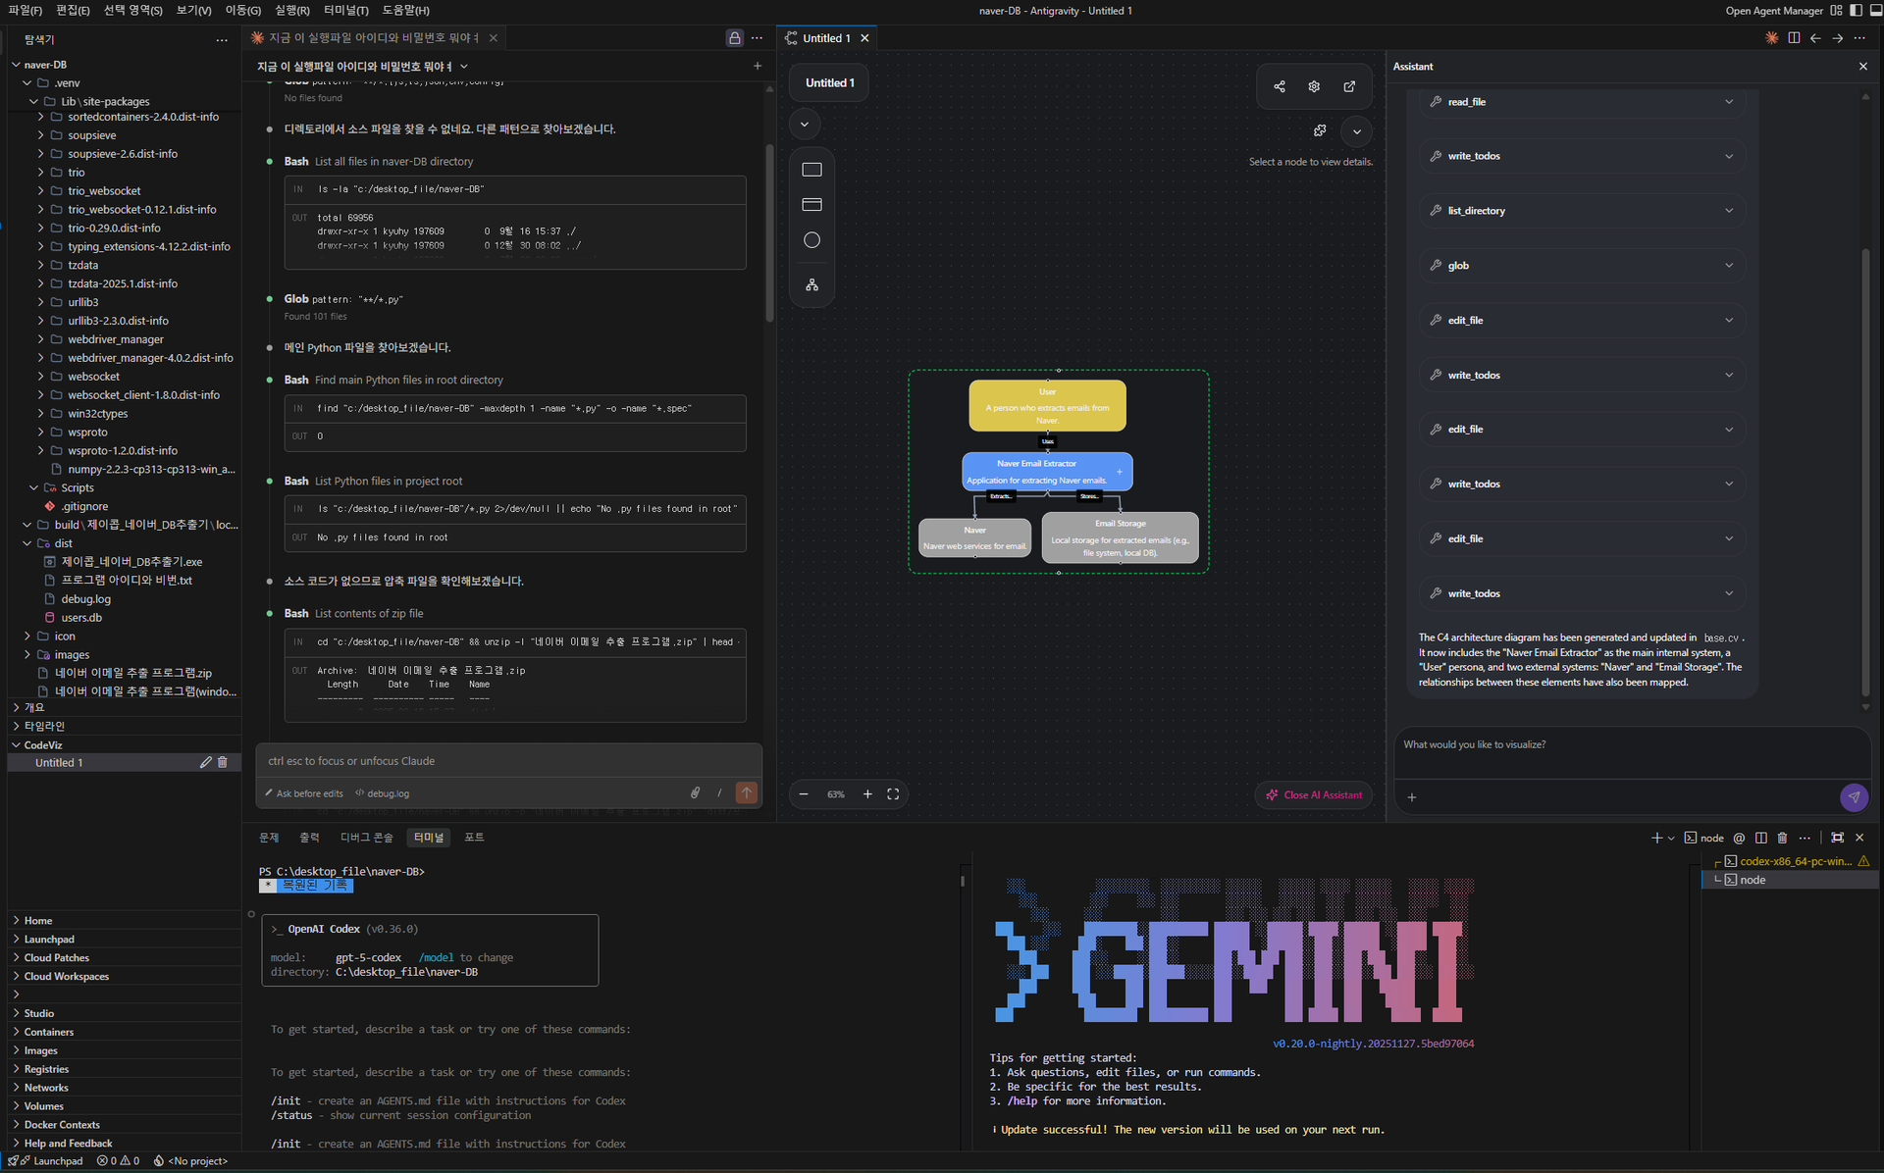1884x1173 pixels.
Task: Toggle the Ask before edits mode
Action: click(x=304, y=793)
